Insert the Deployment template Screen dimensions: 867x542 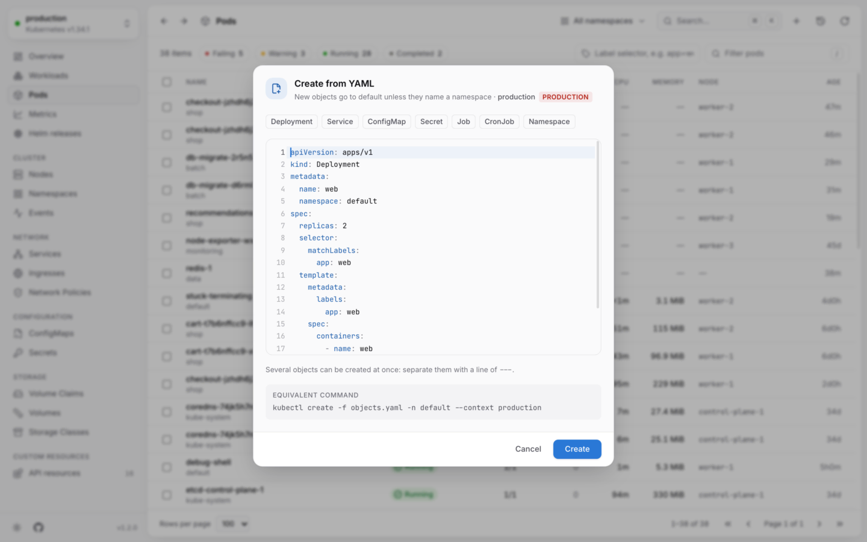coord(291,122)
